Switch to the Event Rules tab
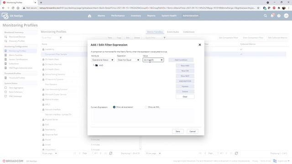The image size is (292, 164). [173, 32]
